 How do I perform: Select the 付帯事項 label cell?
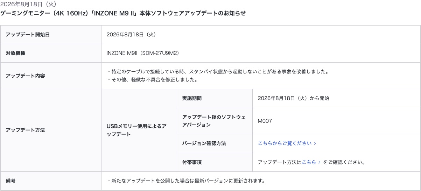[215, 162]
